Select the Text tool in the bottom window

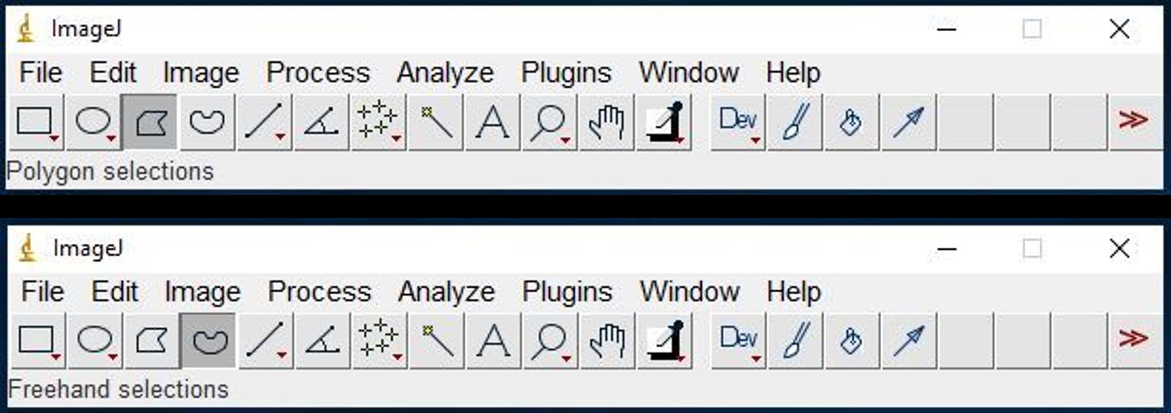[x=494, y=341]
